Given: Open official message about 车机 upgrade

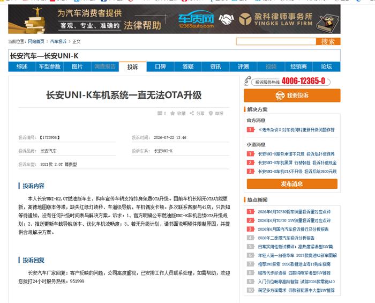Looking at the screenshot, I should (x=296, y=130).
